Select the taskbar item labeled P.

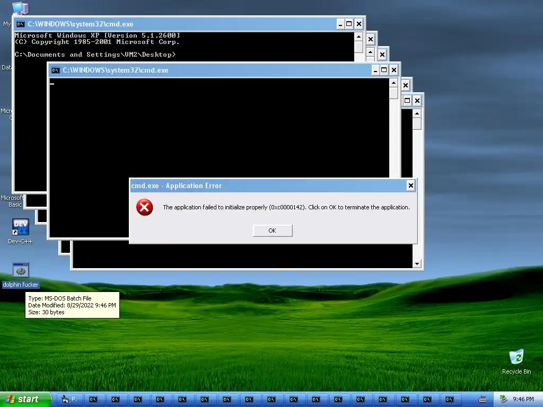coord(69,400)
